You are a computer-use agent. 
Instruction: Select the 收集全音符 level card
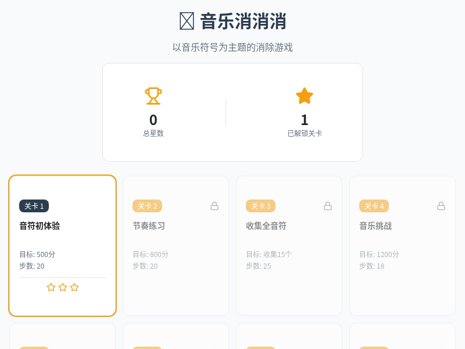click(x=289, y=244)
